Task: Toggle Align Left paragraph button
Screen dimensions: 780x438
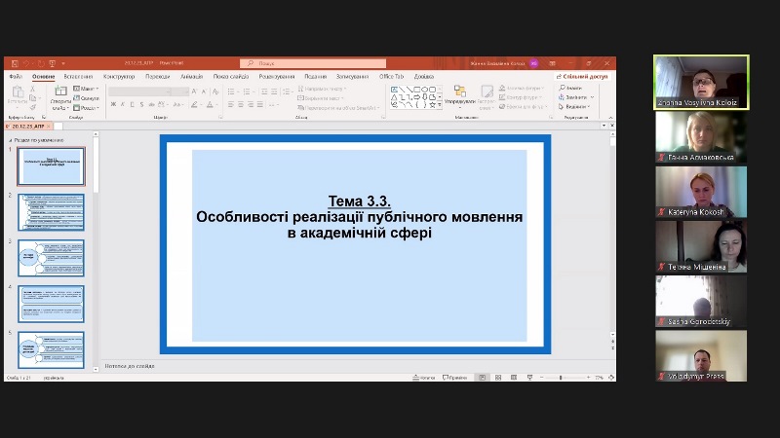Action: pos(231,104)
